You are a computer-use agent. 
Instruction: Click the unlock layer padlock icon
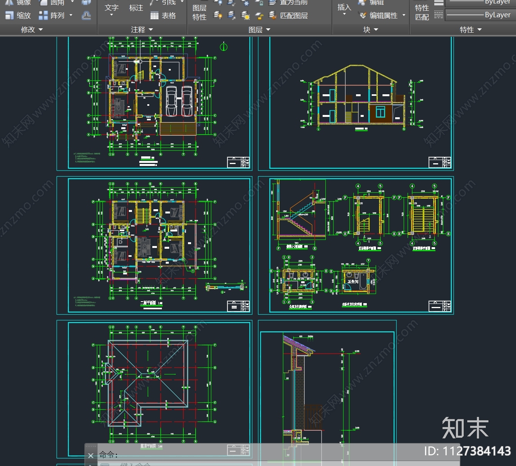click(x=259, y=15)
